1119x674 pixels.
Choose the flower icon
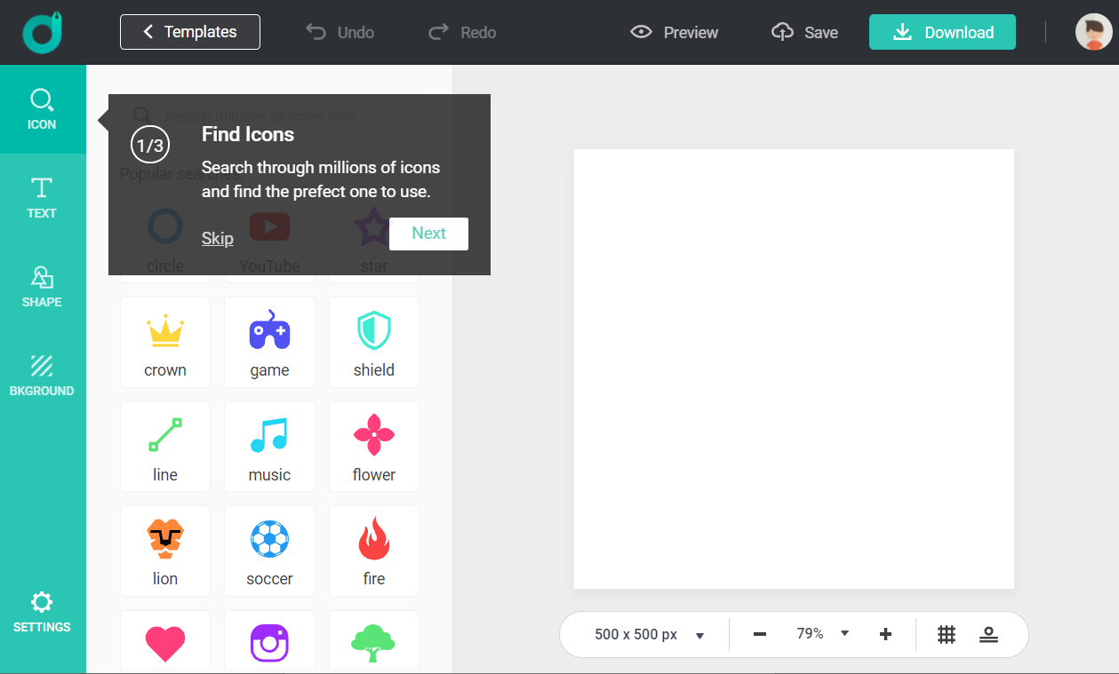click(x=373, y=447)
